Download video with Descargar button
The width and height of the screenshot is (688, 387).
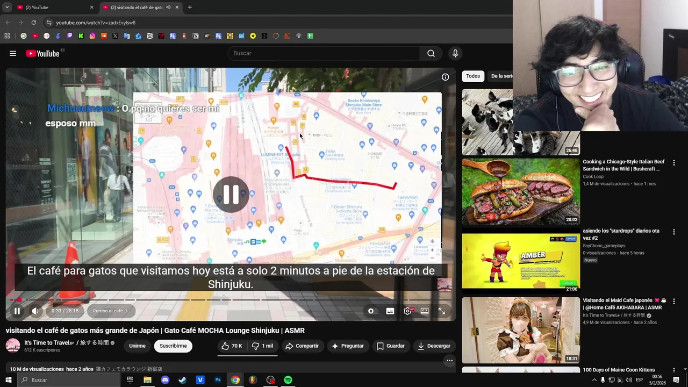[434, 346]
